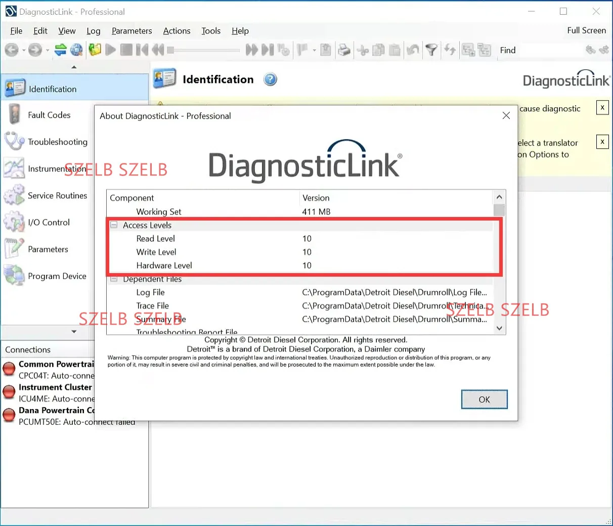Image resolution: width=613 pixels, height=526 pixels.
Task: Click the Full Screen button
Action: pos(587,30)
